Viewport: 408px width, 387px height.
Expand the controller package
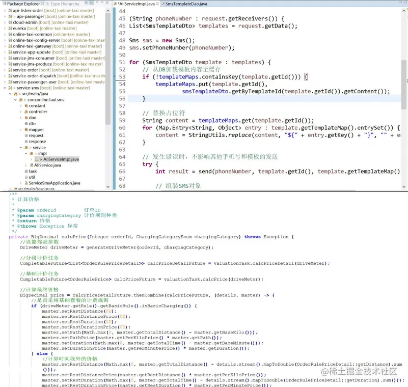(21, 112)
